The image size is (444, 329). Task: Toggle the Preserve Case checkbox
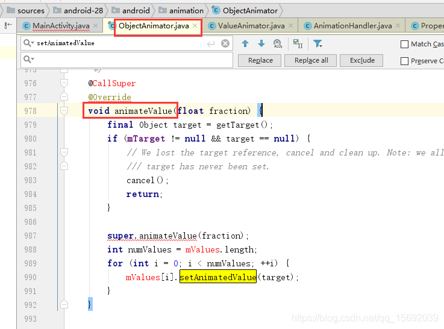404,61
